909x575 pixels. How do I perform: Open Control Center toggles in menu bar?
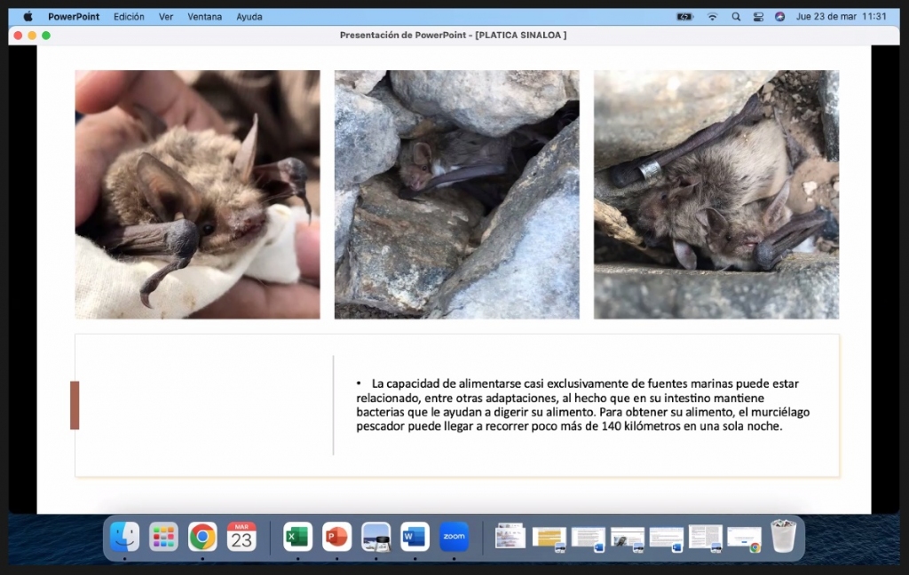coord(758,17)
